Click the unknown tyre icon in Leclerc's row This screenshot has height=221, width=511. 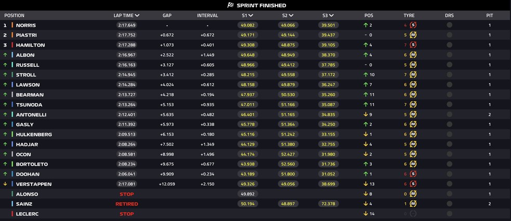tap(413, 214)
